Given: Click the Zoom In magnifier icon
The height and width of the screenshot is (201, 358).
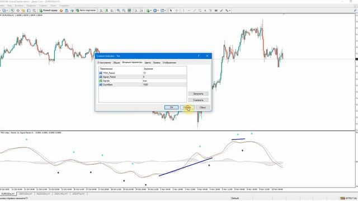Looking at the screenshot, I should click(118, 11).
